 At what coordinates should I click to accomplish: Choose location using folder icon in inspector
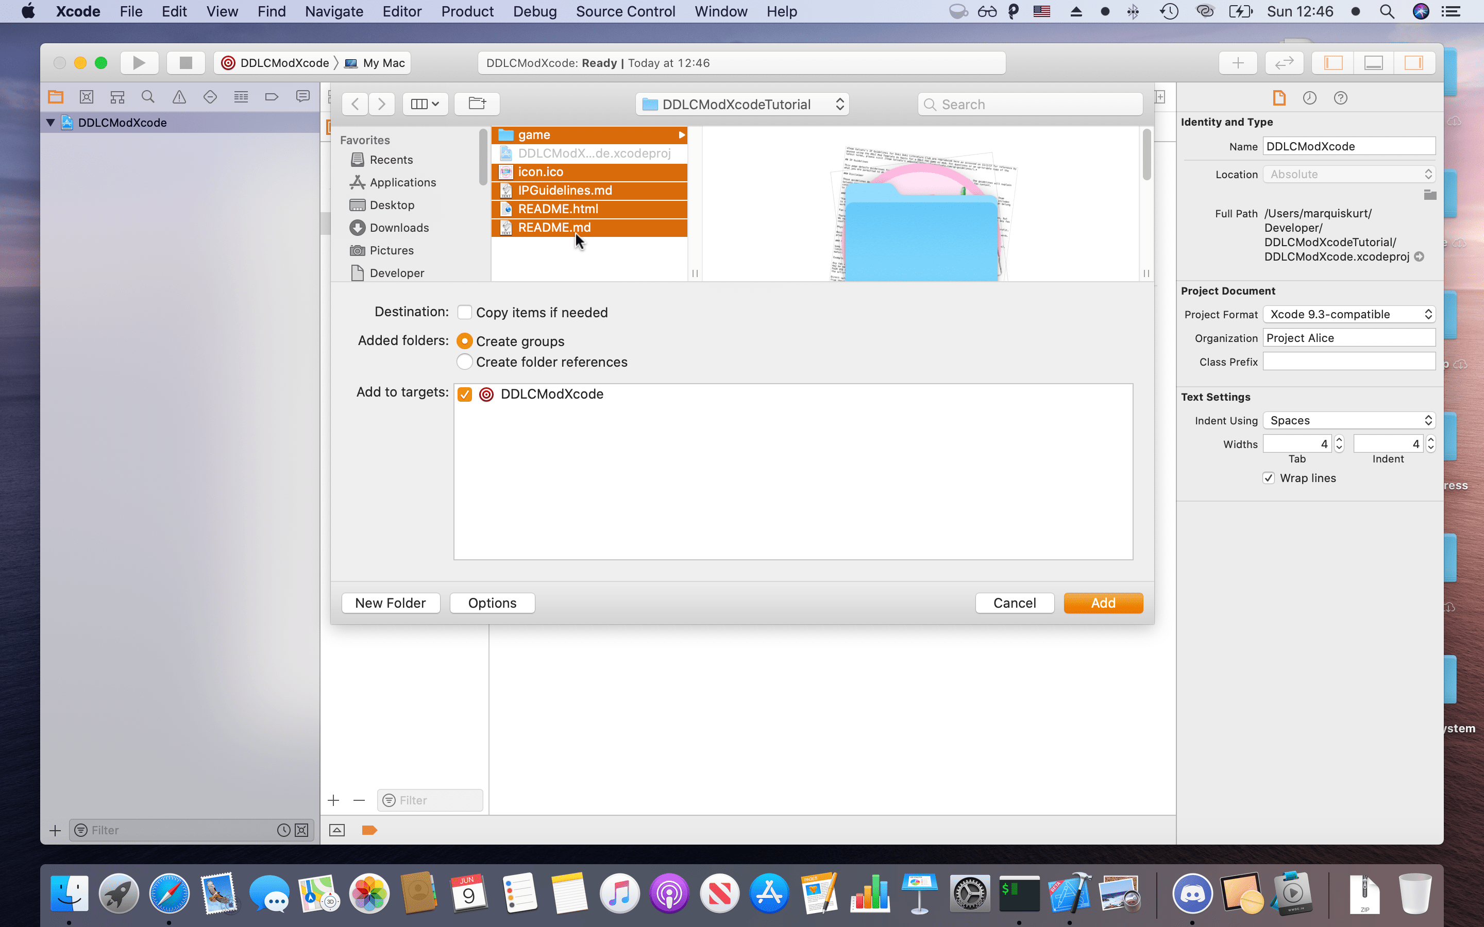pyautogui.click(x=1430, y=195)
